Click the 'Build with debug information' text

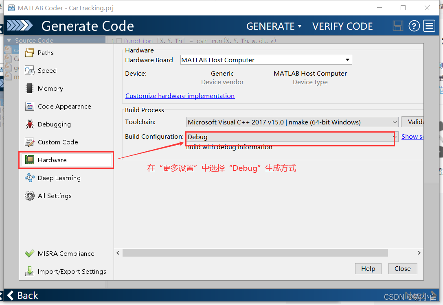click(229, 147)
